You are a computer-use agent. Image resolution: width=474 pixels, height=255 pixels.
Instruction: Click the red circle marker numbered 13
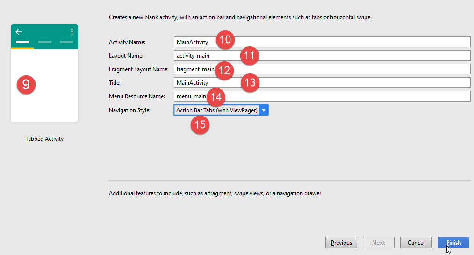[250, 83]
